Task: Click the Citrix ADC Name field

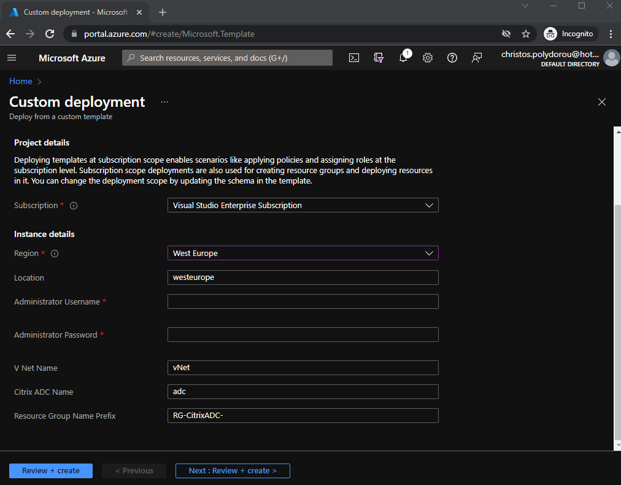Action: [x=303, y=392]
